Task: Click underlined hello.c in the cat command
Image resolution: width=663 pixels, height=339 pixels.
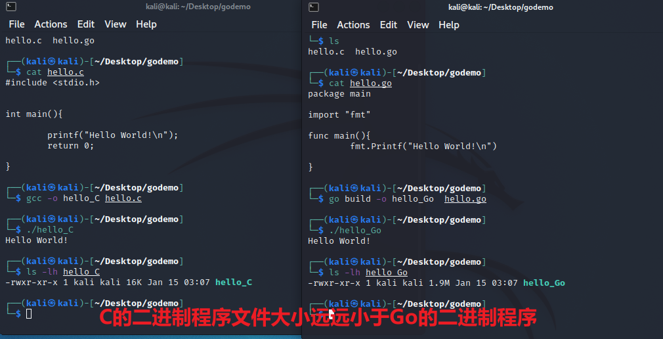Action: (x=66, y=72)
